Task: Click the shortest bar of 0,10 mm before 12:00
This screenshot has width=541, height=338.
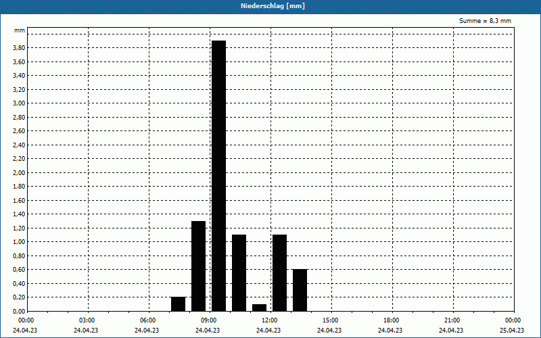Action: click(260, 308)
